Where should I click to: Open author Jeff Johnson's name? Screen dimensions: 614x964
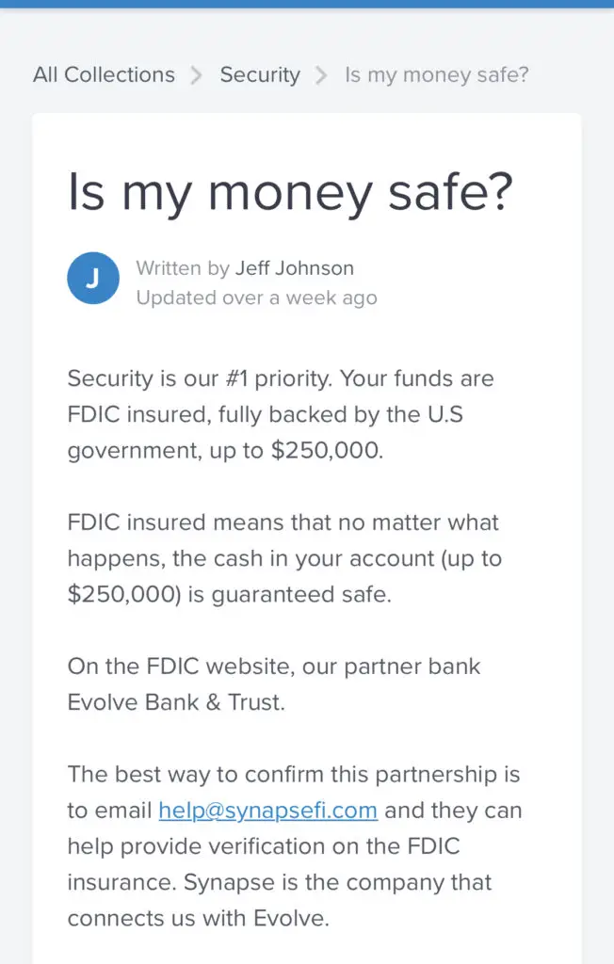point(295,268)
